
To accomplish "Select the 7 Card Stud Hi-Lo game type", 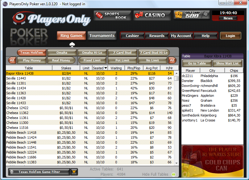I will click(154, 52).
